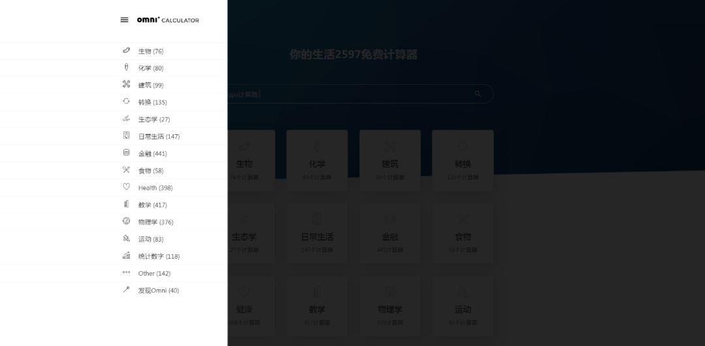This screenshot has height=346, width=705.
Task: Open the dimmed 运动 category card
Action: click(463, 306)
